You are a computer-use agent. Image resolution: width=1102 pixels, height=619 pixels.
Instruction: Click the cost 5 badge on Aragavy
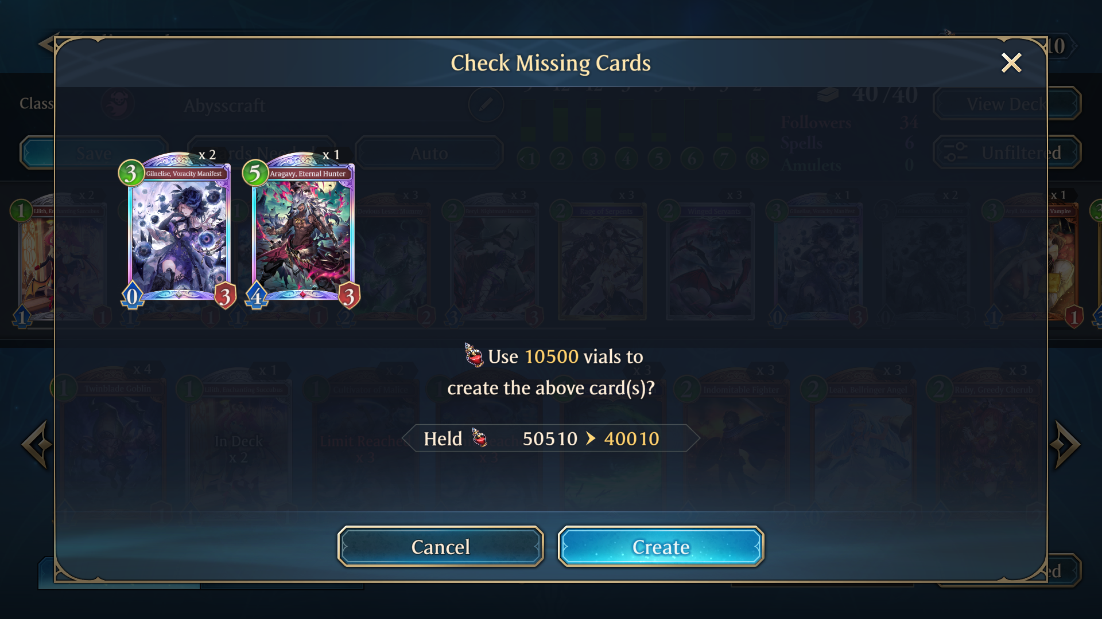pos(255,173)
